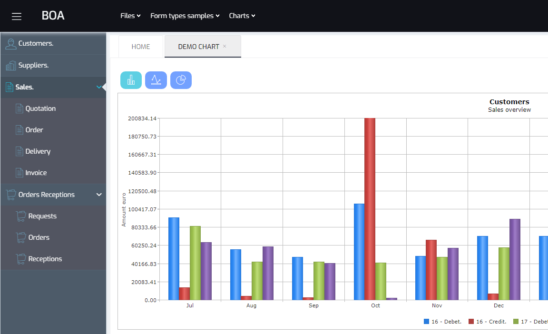Switch to the HOME tab
Image resolution: width=548 pixels, height=334 pixels.
click(141, 47)
